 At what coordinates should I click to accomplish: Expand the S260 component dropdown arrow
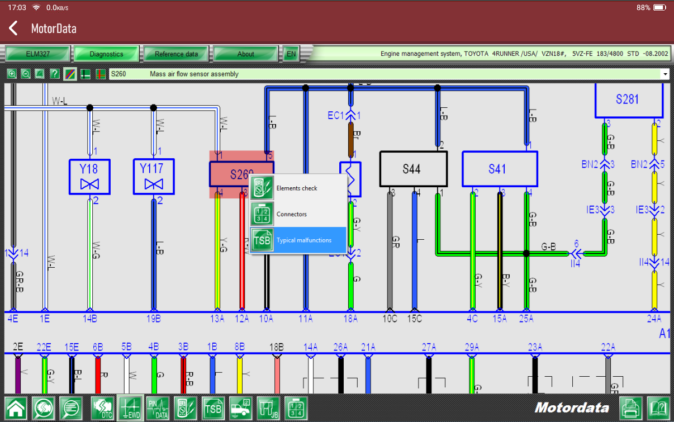click(665, 74)
